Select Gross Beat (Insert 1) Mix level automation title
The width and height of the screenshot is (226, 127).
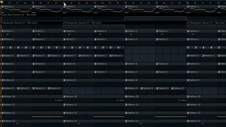(19, 15)
